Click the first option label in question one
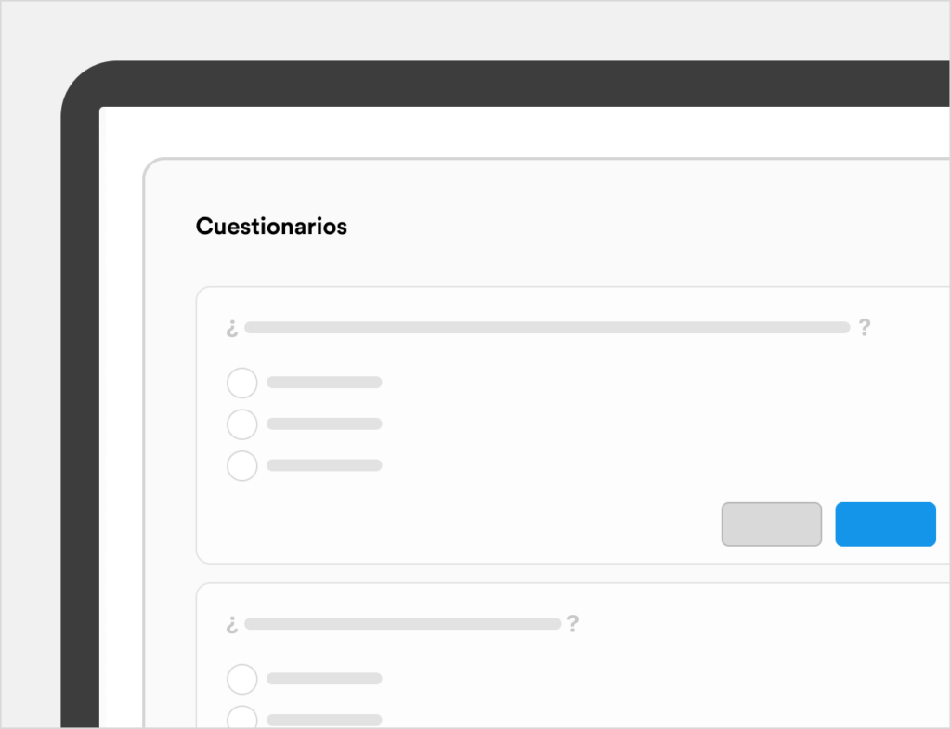Screen dimensions: 951x729 324,383
